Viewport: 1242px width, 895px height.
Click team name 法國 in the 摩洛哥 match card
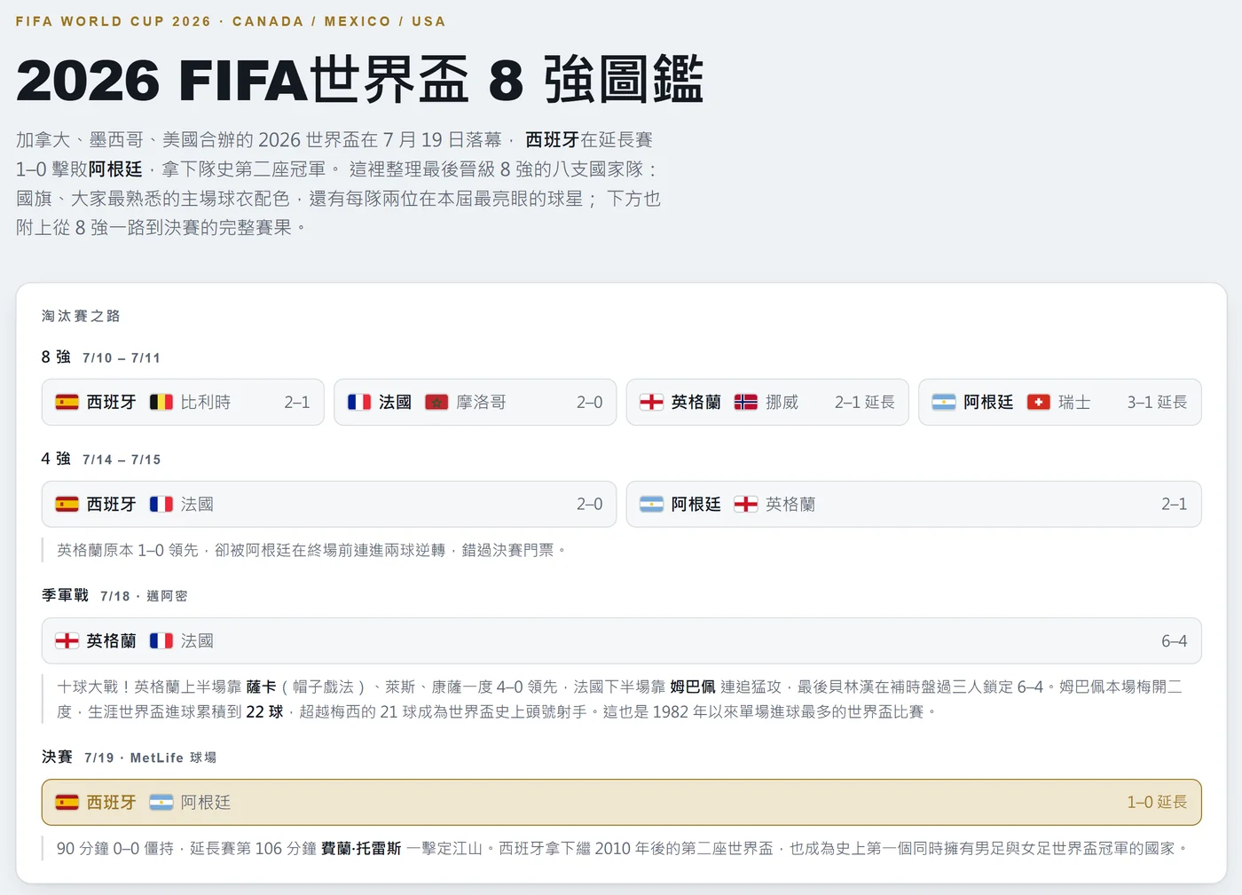[396, 402]
